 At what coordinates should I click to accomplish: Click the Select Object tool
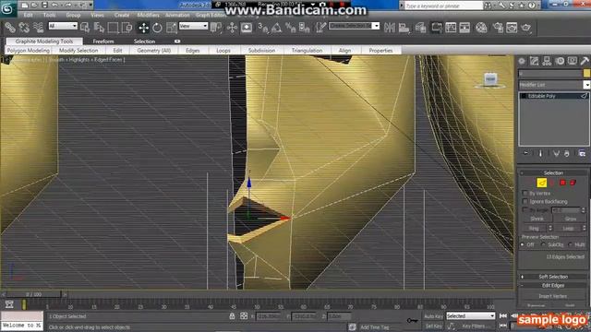(x=85, y=28)
